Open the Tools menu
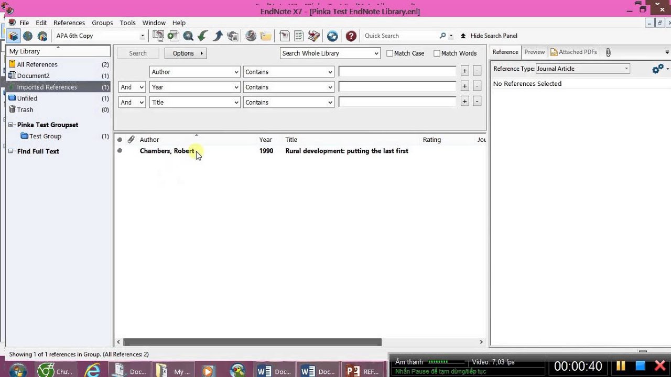The height and width of the screenshot is (377, 671). pyautogui.click(x=127, y=23)
